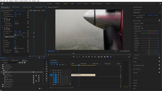The height and width of the screenshot is (91, 162).
Task: Open the Fit zoom level dropdown
Action: (x=60, y=51)
